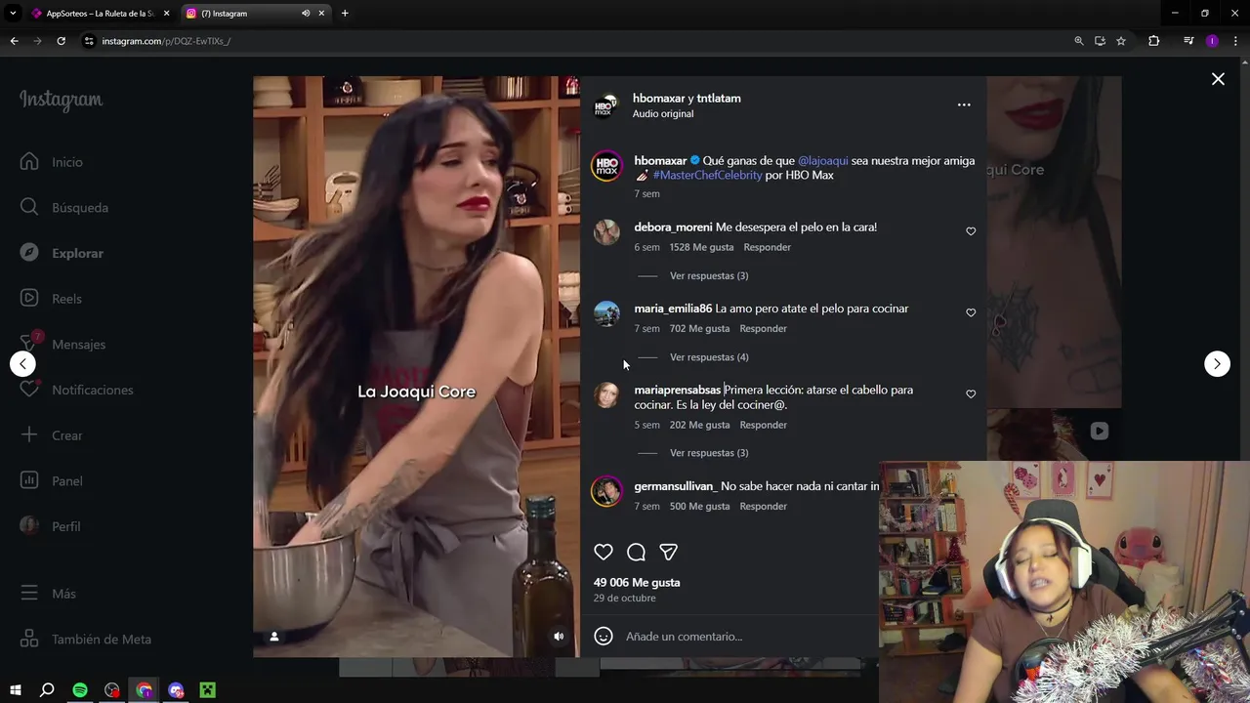Go to next post arrow
This screenshot has width=1250, height=703.
pyautogui.click(x=1217, y=364)
